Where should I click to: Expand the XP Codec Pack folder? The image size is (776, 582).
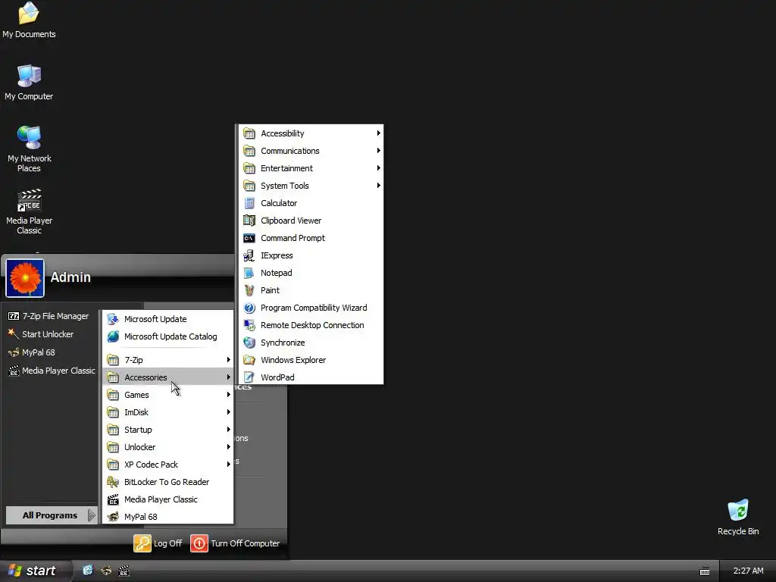167,465
